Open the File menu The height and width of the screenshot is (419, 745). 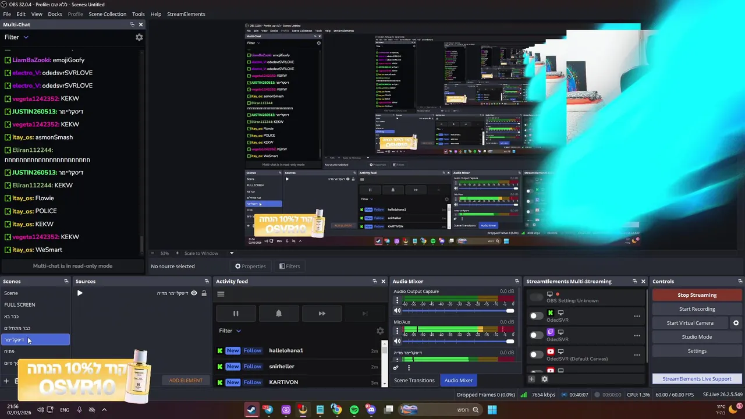(7, 14)
